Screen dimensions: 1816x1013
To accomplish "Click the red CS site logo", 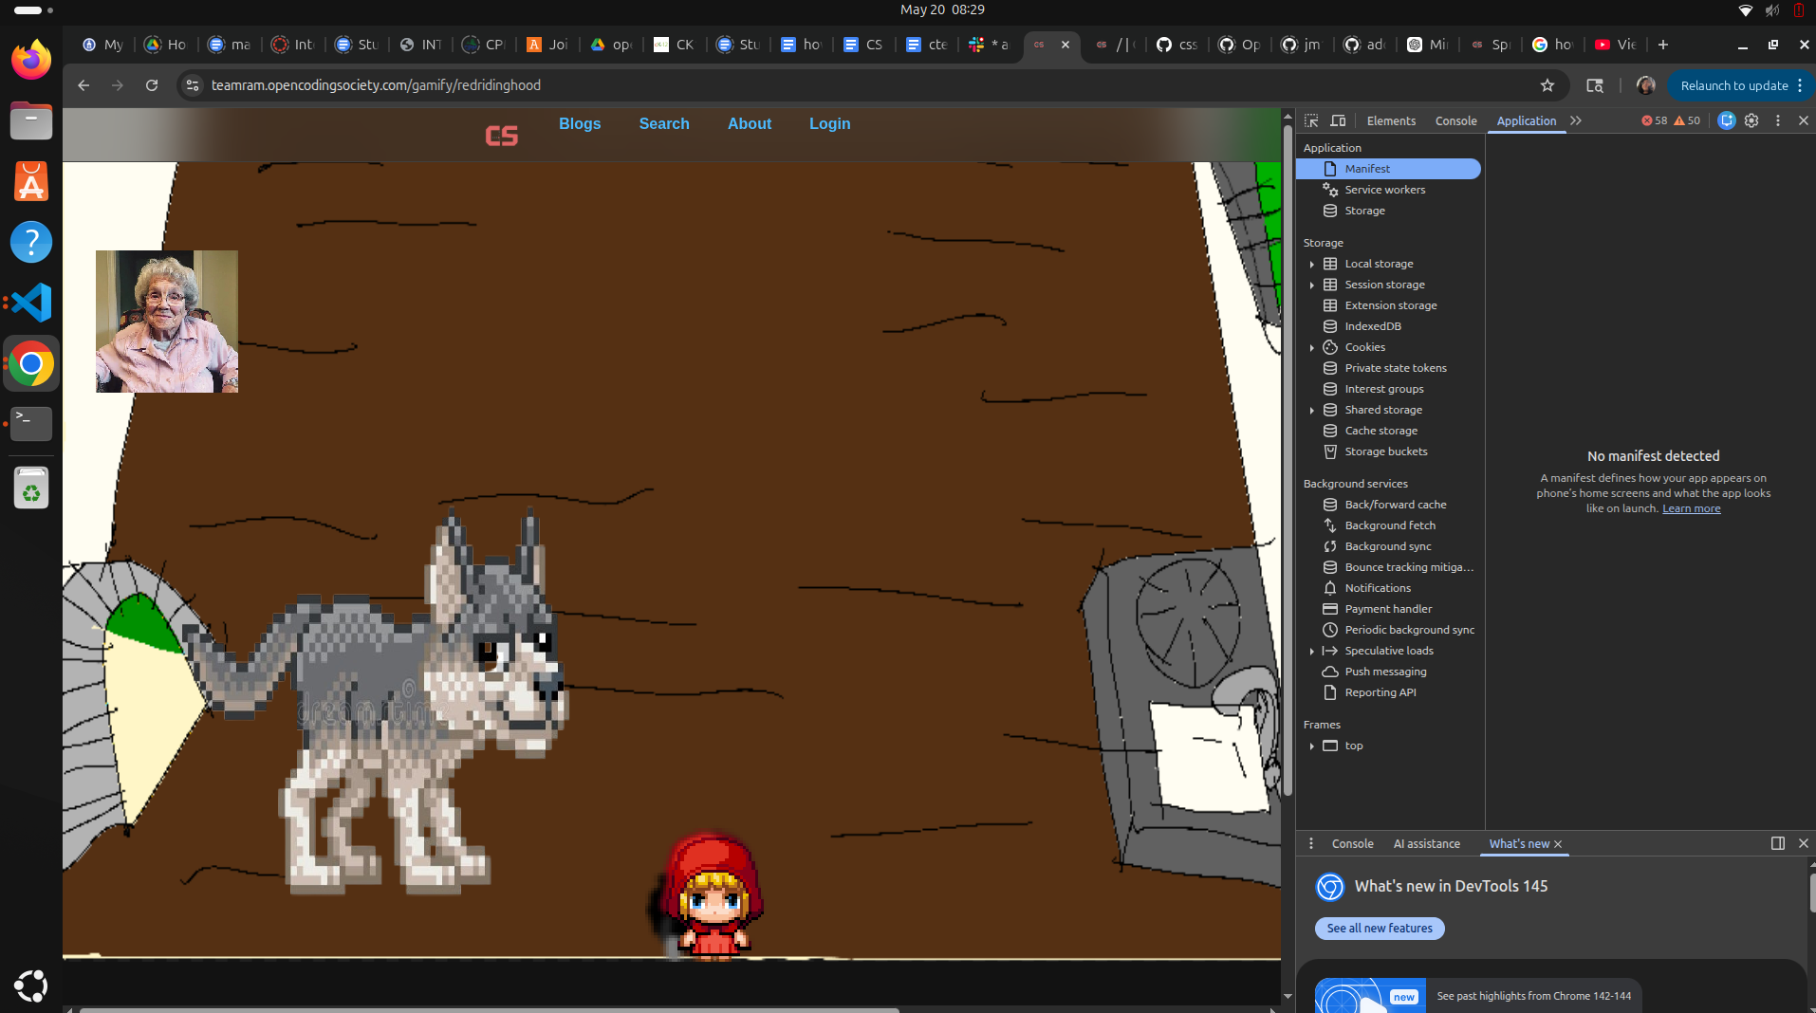I will coord(501,136).
